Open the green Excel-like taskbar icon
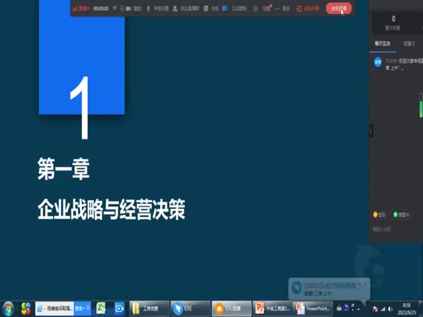Viewport: 423px width, 317px height. 101,308
